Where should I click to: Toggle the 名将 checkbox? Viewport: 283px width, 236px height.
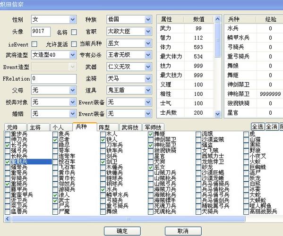pyautogui.click(x=74, y=32)
